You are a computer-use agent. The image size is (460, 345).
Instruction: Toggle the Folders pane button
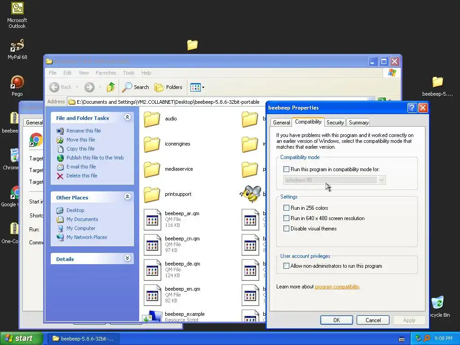click(168, 87)
